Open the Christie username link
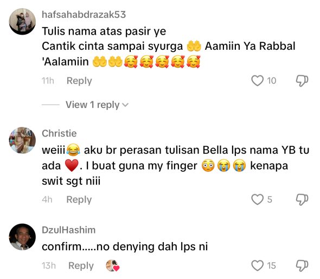Viewport: 320px width, 279px height. tap(59, 133)
